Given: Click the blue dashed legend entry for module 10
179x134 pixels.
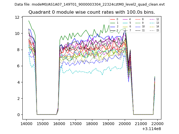Looking at the screenshot, I should pos(140,27).
